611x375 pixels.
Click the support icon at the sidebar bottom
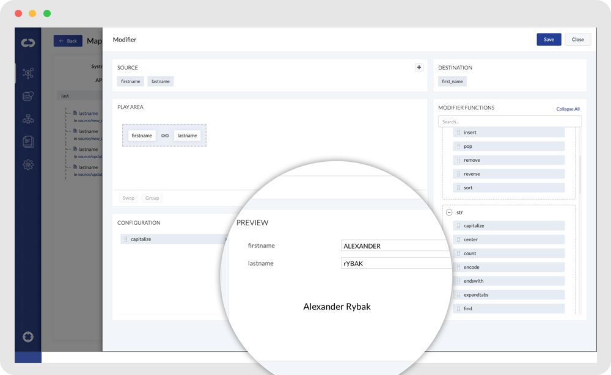(27, 337)
